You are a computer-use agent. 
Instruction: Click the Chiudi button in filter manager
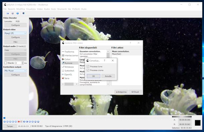pyautogui.click(x=135, y=92)
